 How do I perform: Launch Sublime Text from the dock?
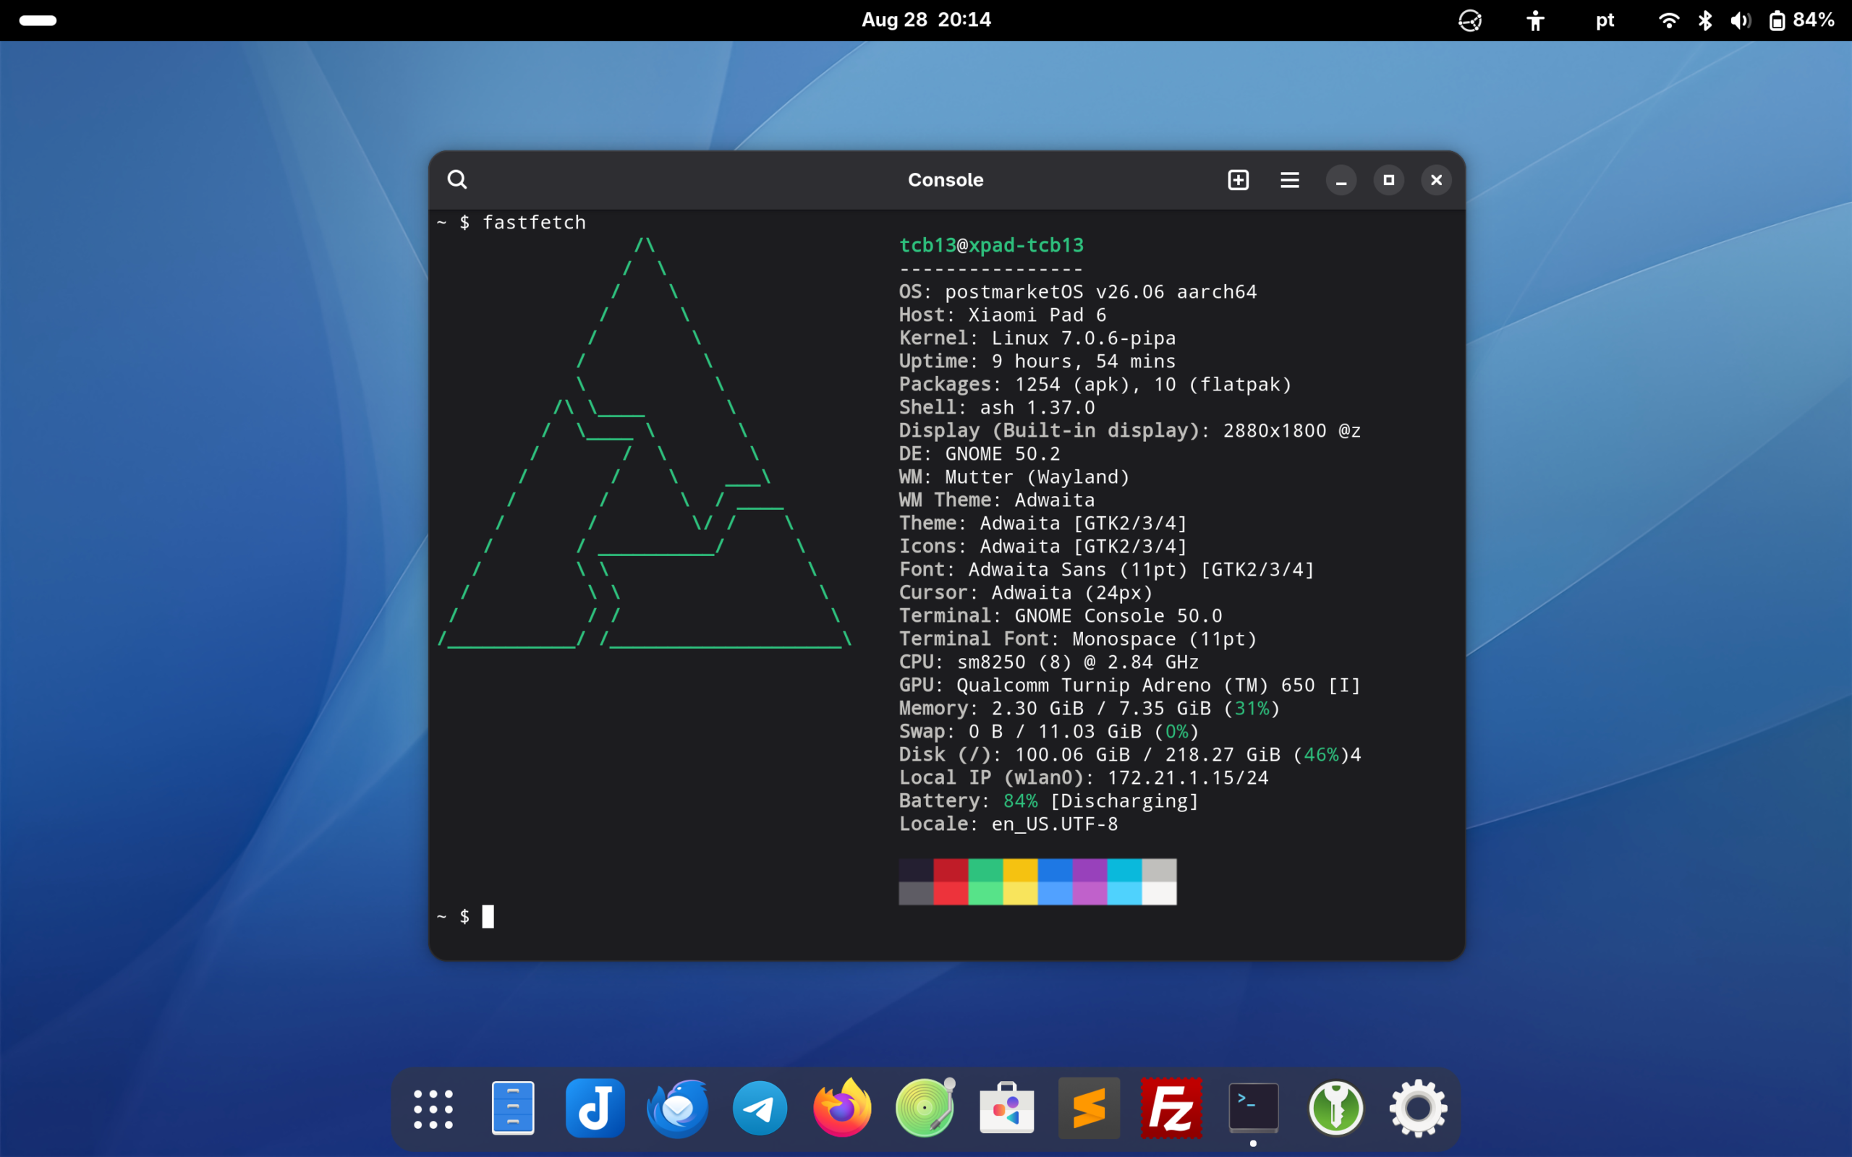pyautogui.click(x=1089, y=1109)
